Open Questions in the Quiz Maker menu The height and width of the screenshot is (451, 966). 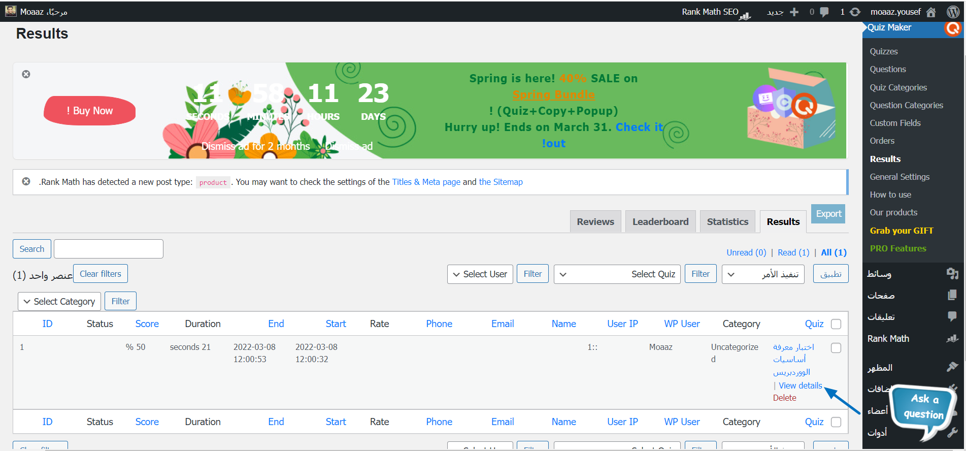pyautogui.click(x=888, y=69)
